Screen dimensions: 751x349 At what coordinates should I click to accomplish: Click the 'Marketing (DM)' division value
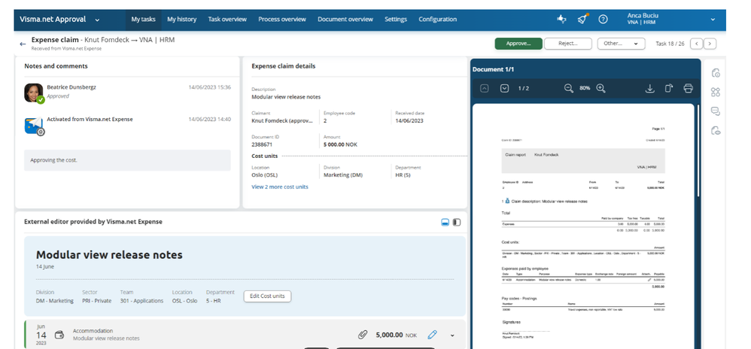(x=343, y=175)
